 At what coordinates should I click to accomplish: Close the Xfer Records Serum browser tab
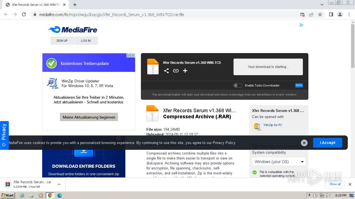(x=64, y=5)
